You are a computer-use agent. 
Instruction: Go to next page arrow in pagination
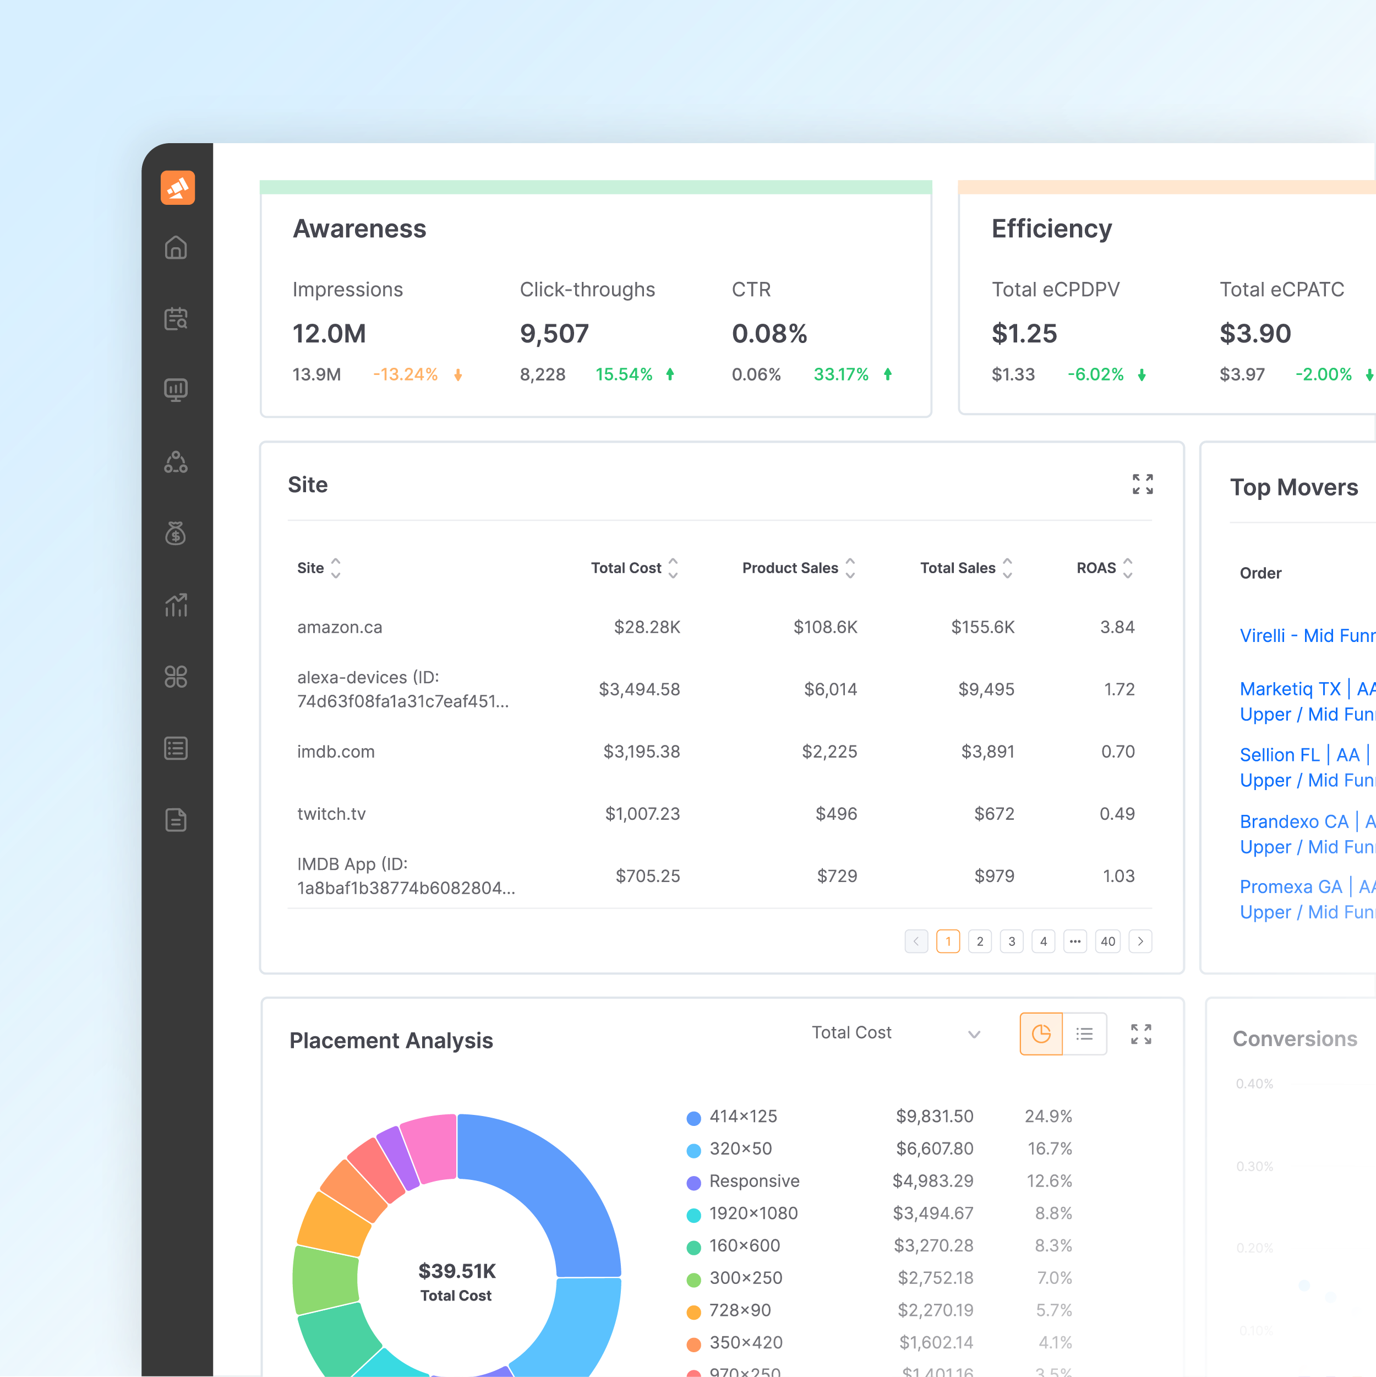1140,941
